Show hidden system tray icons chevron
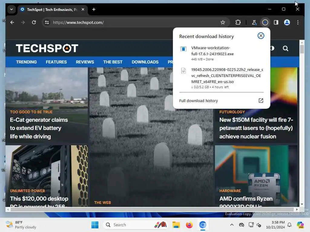 pos(232,225)
